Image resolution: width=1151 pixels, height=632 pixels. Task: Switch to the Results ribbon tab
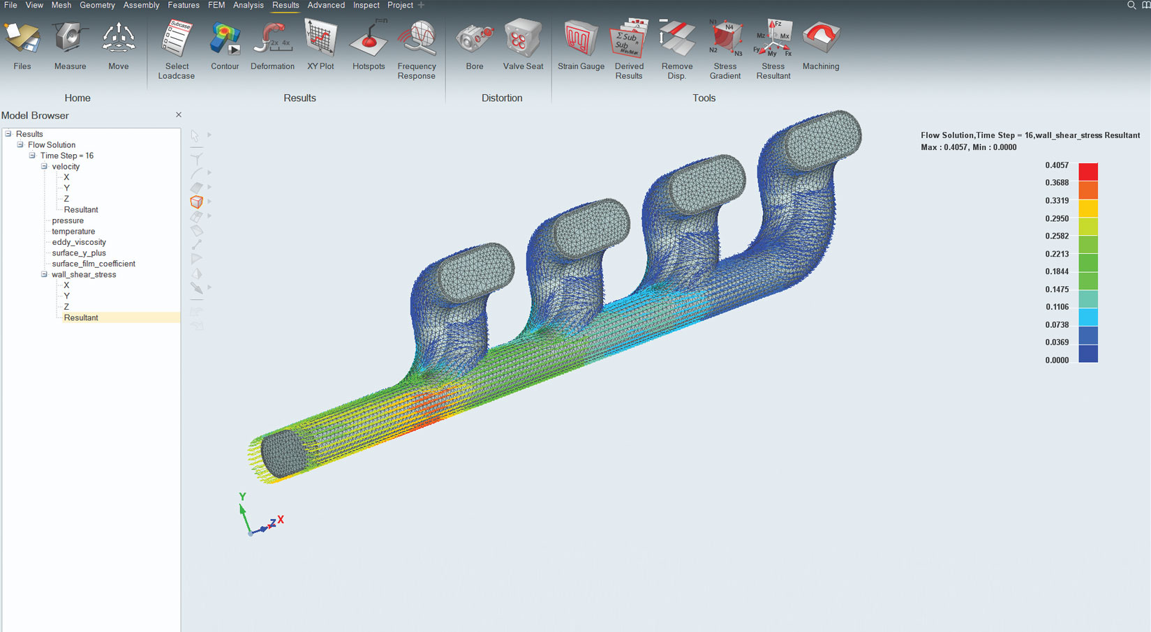tap(285, 5)
